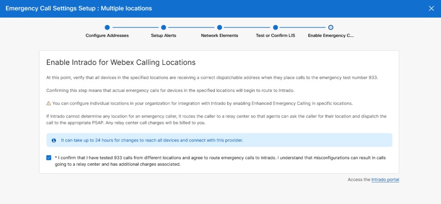Go to the Setup Alerts step circle
Image resolution: width=441 pixels, height=204 pixels.
coord(163,28)
